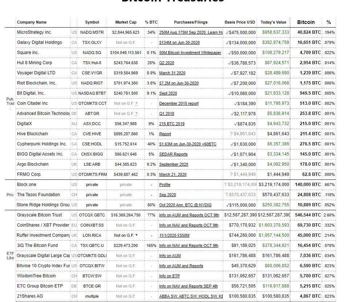
Task: Select the "10,889 BTC" holdings cell
Action: pyautogui.click(x=306, y=205)
